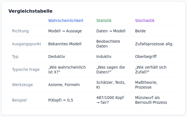Click the Daten → Modell cell
The width and height of the screenshot is (187, 117).
click(111, 31)
